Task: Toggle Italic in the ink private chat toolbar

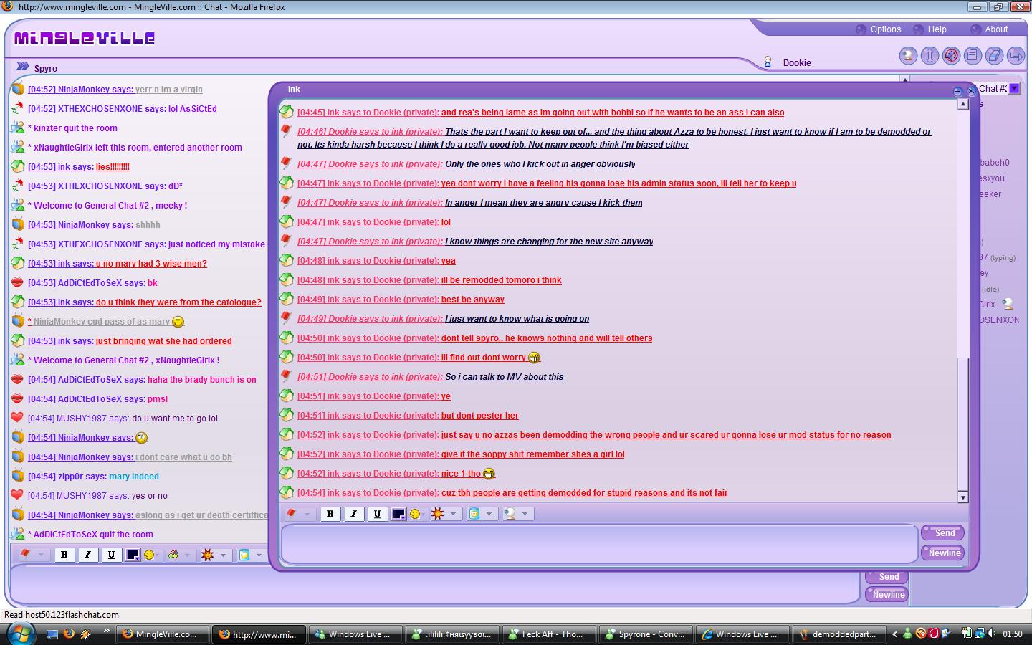Action: [353, 514]
